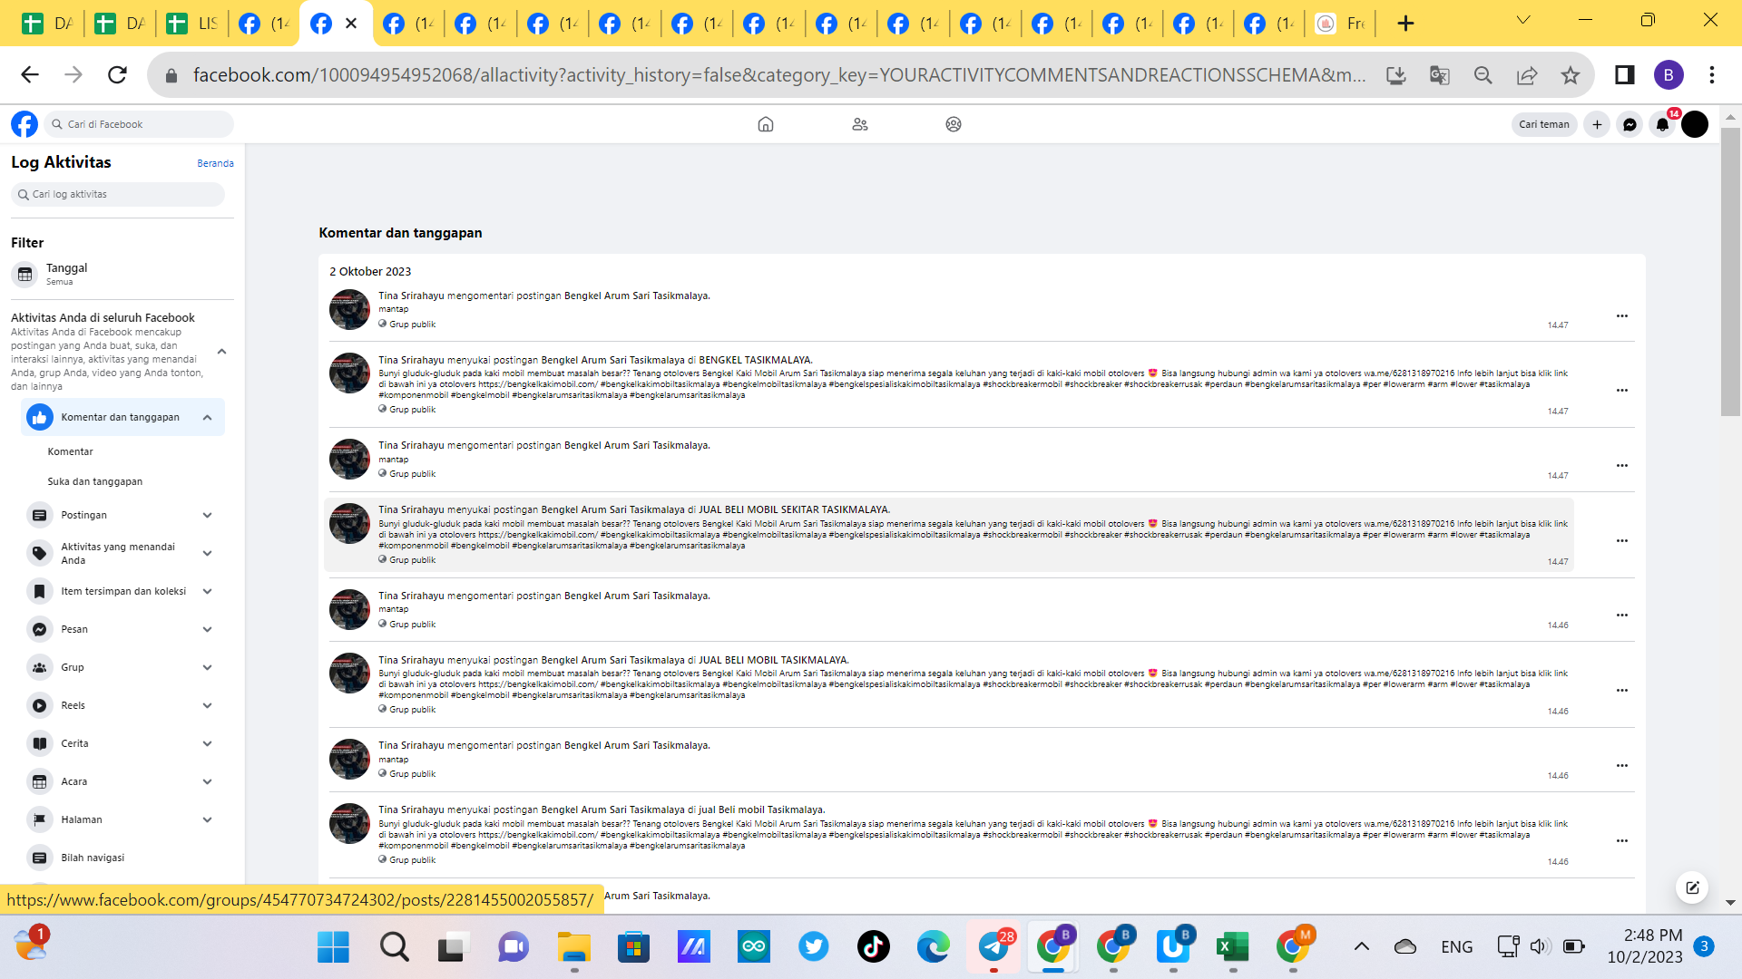Open options for BENGKEL TASIKMALAYA like entry

pos(1622,391)
